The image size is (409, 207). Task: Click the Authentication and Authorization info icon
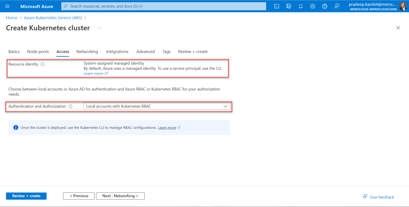[x=70, y=106]
